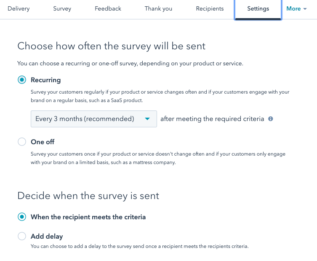
Task: Open the Every 3 months frequency dropdown
Action: (93, 119)
